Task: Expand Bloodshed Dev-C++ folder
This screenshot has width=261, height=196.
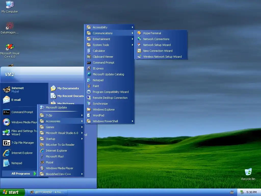Action: (x=61, y=174)
